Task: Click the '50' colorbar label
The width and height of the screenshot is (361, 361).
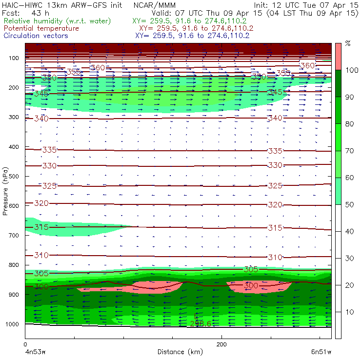Action: [x=349, y=205]
